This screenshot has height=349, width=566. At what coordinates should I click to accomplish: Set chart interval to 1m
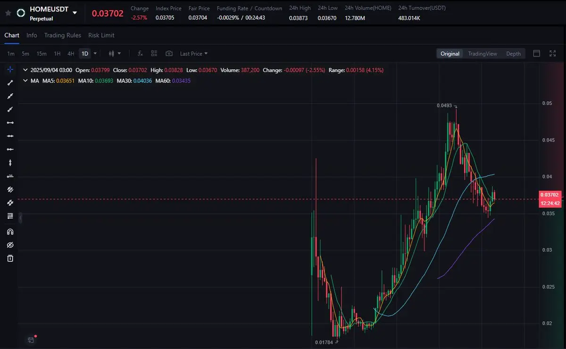(x=11, y=54)
